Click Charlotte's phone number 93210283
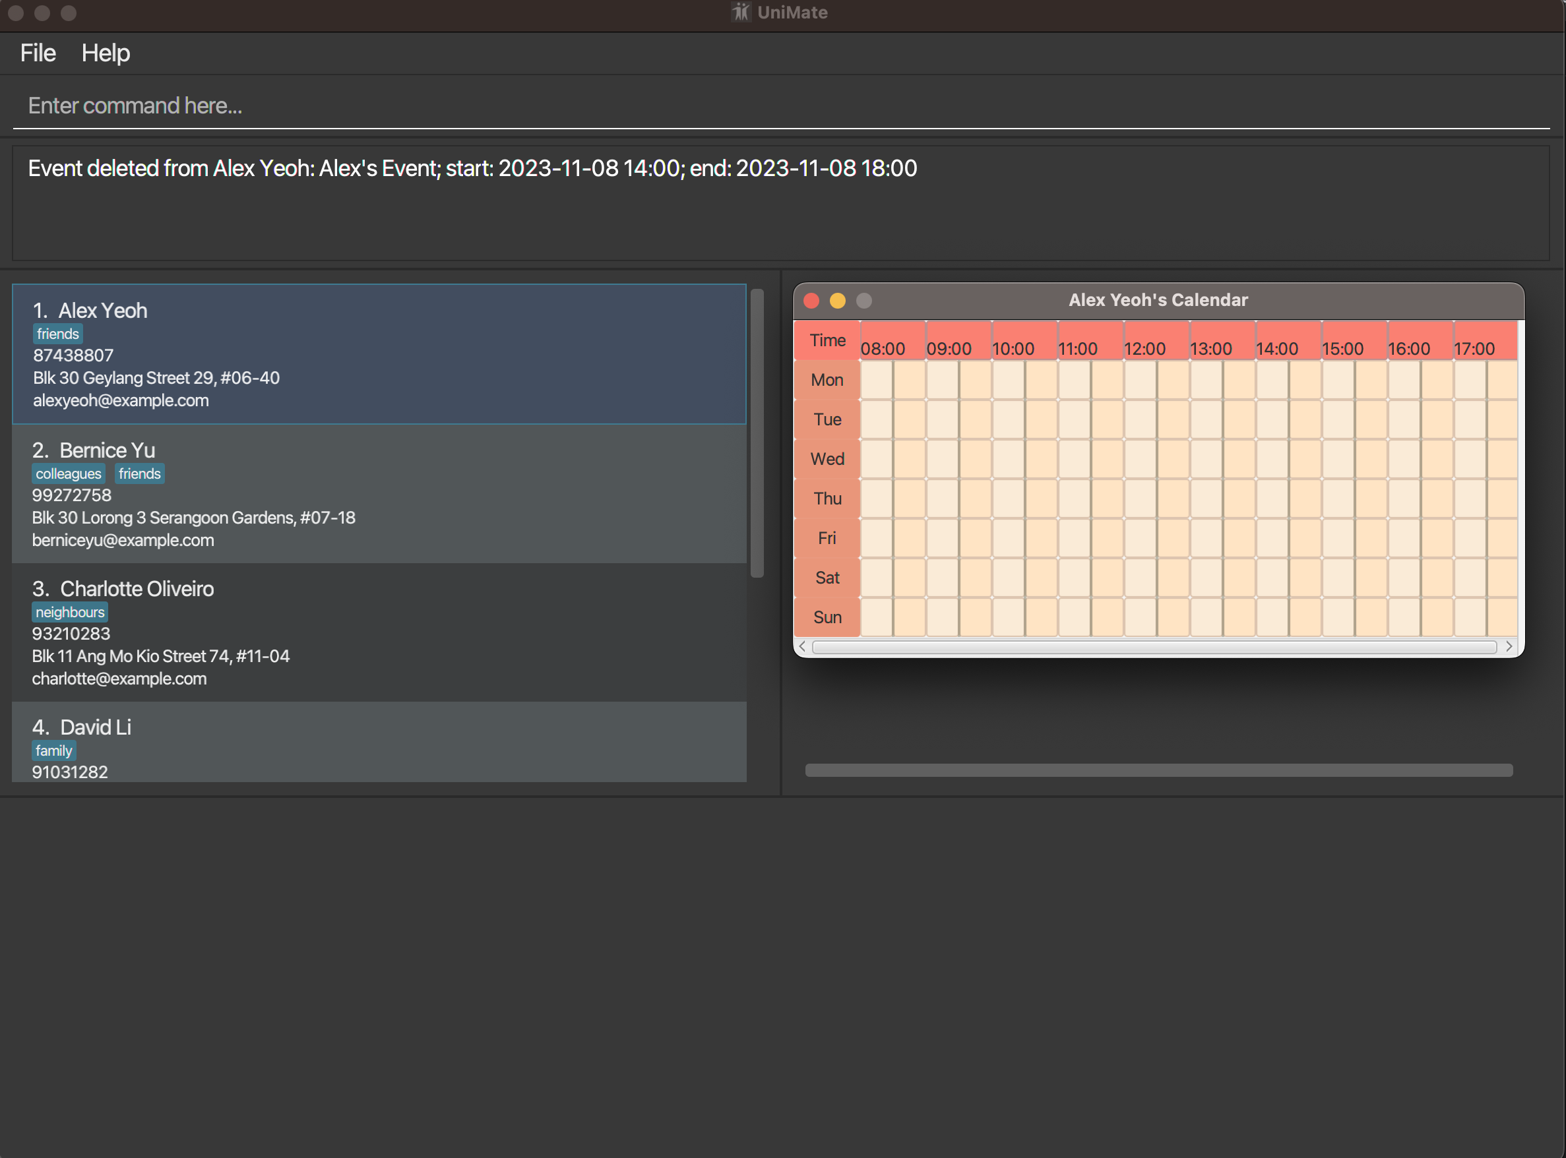 pyautogui.click(x=71, y=634)
